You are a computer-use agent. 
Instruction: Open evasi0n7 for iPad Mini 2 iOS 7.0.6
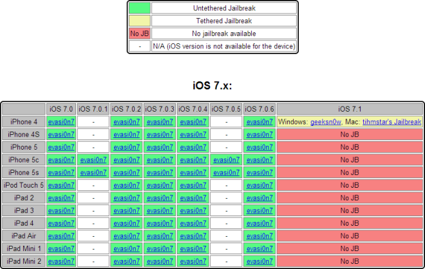point(260,261)
